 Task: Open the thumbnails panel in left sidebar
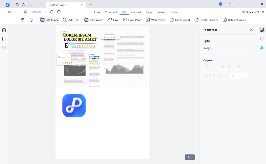click(4, 30)
